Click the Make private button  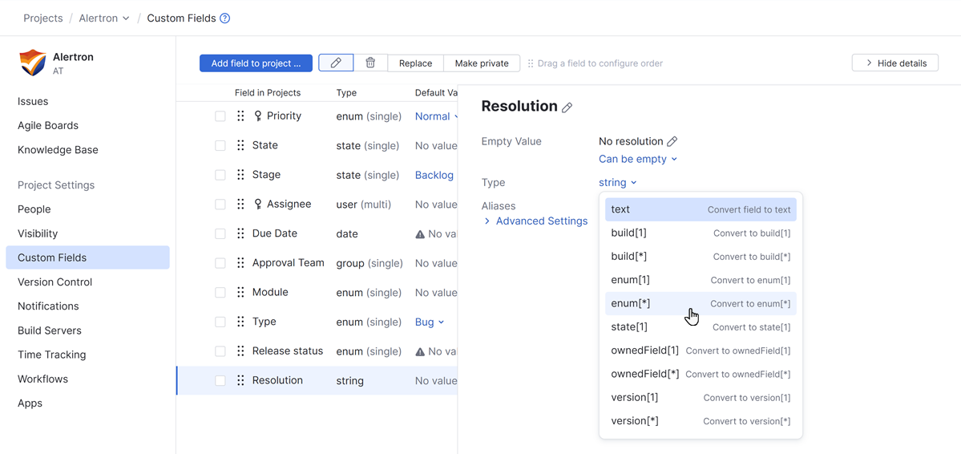(x=481, y=63)
